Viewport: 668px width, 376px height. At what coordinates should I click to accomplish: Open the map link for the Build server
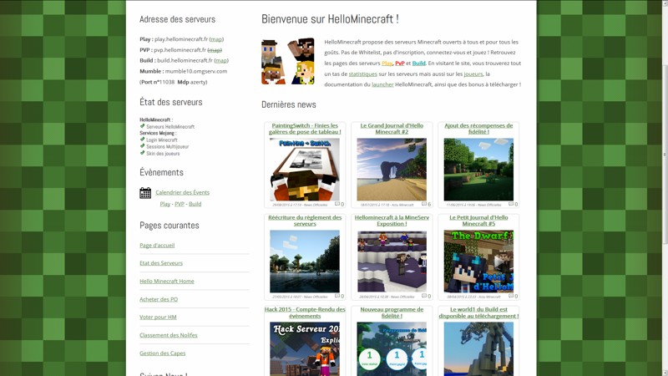[x=221, y=60]
